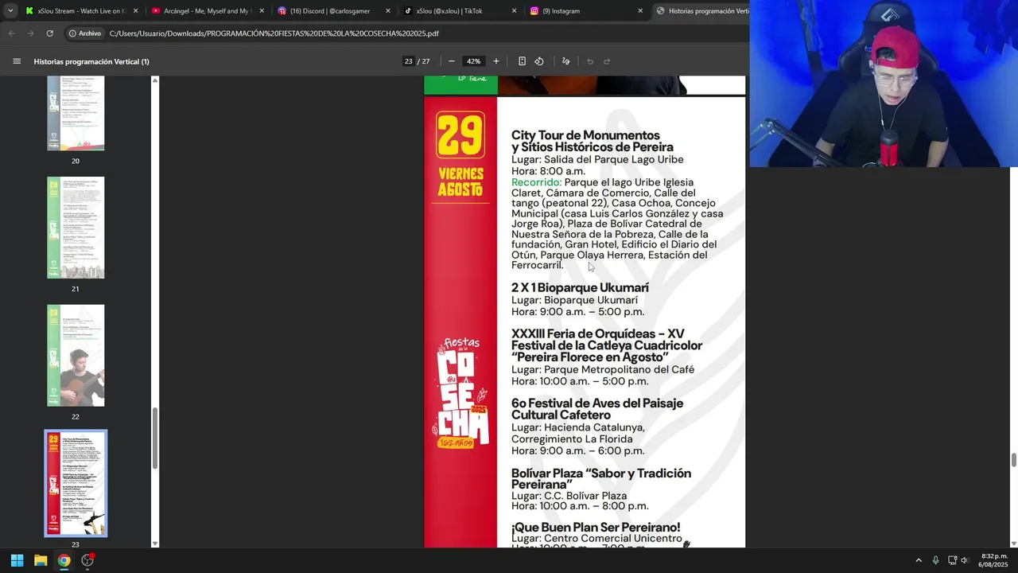Select page 23 thumbnail
1018x573 pixels.
coord(76,483)
